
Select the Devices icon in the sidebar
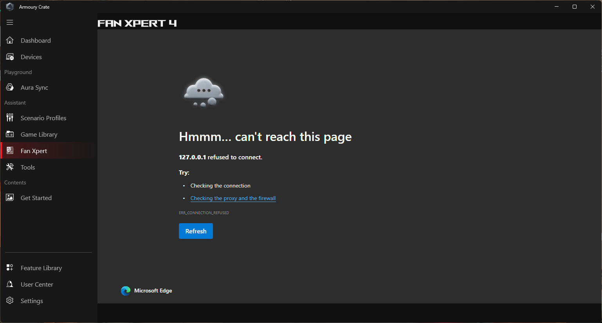tap(10, 56)
